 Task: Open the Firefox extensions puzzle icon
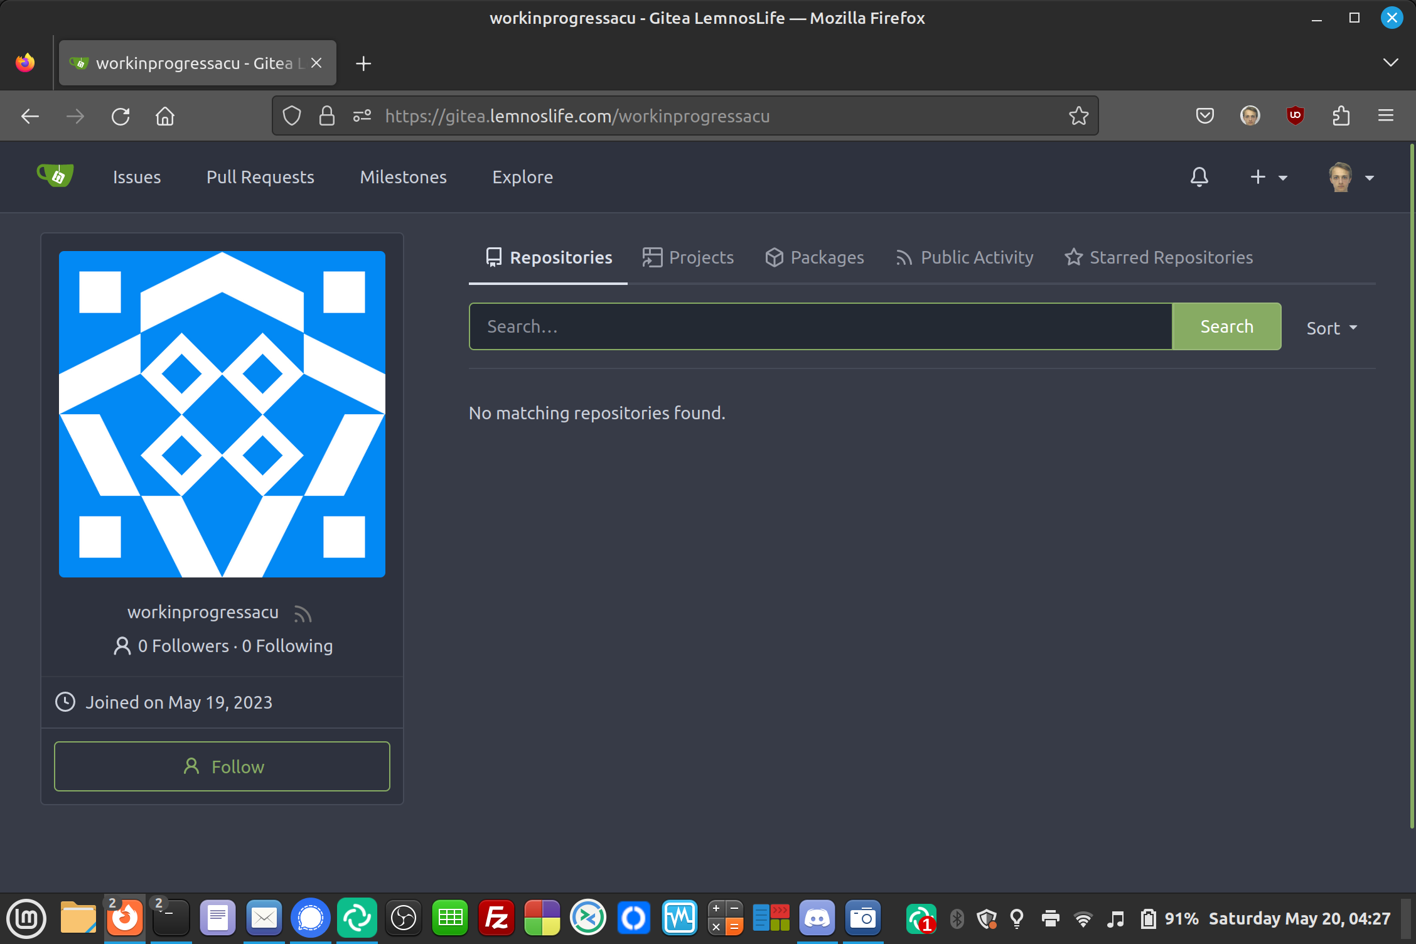(1341, 116)
